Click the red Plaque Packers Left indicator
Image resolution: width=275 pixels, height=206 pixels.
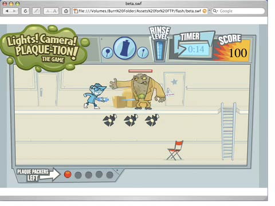(x=68, y=175)
